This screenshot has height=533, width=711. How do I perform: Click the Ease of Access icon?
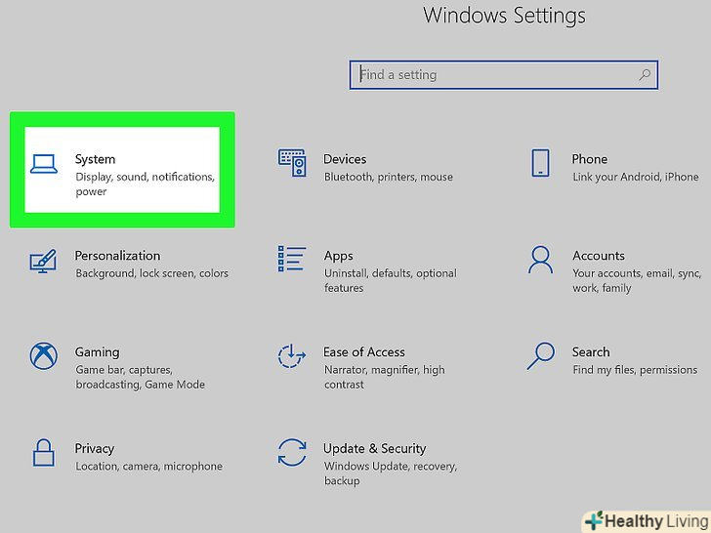[292, 355]
